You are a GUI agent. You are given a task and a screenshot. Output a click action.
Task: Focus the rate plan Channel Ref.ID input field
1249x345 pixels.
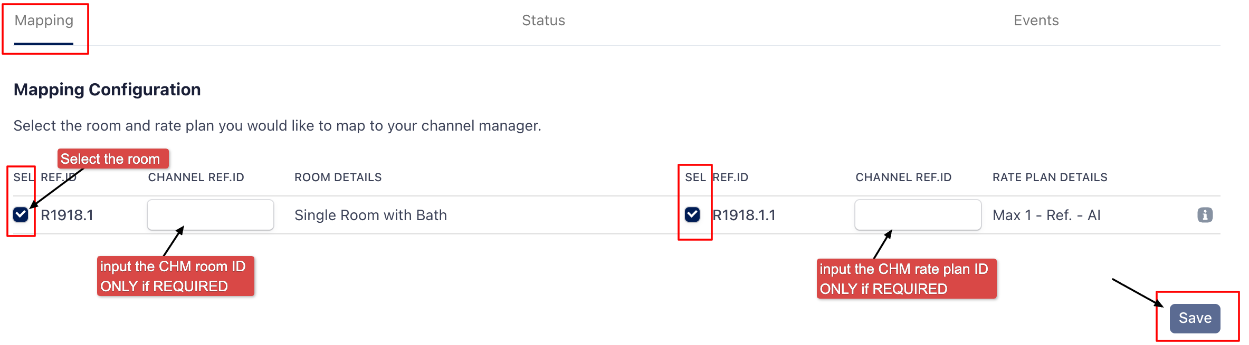click(918, 215)
